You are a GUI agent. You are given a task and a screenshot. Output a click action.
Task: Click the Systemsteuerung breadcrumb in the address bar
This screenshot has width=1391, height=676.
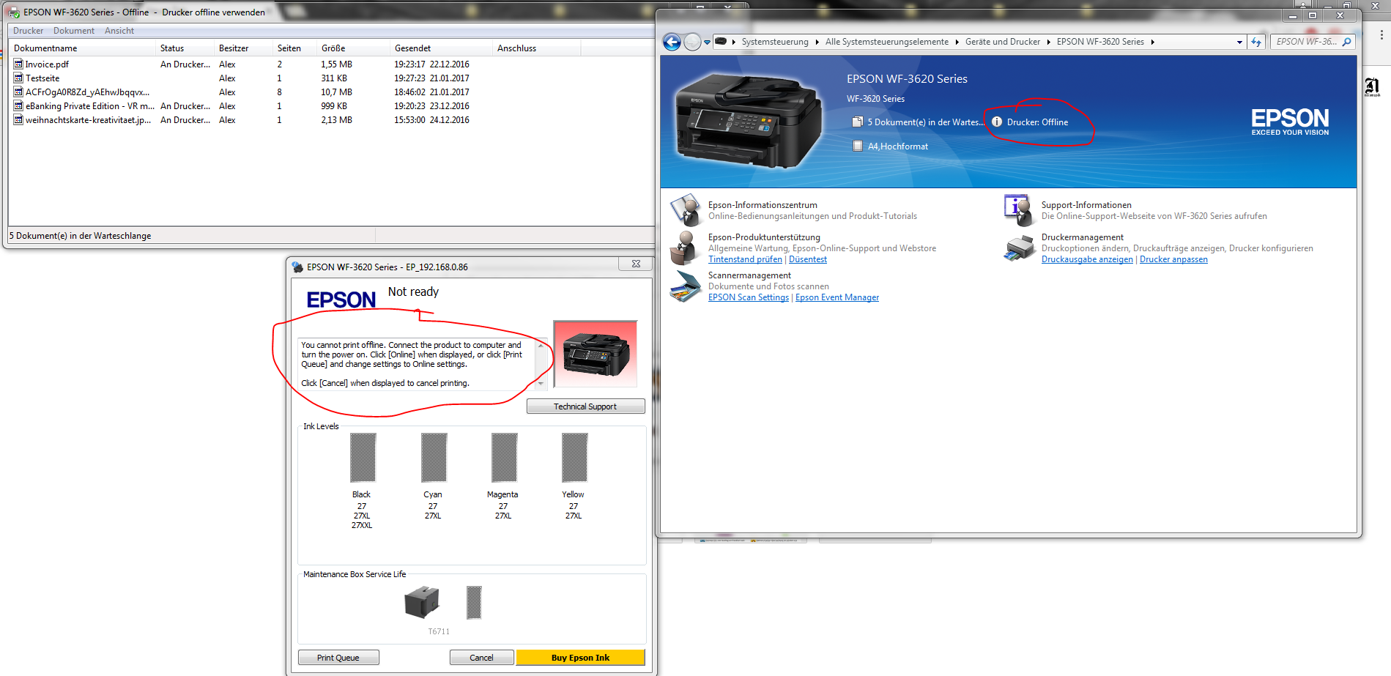[x=775, y=42]
